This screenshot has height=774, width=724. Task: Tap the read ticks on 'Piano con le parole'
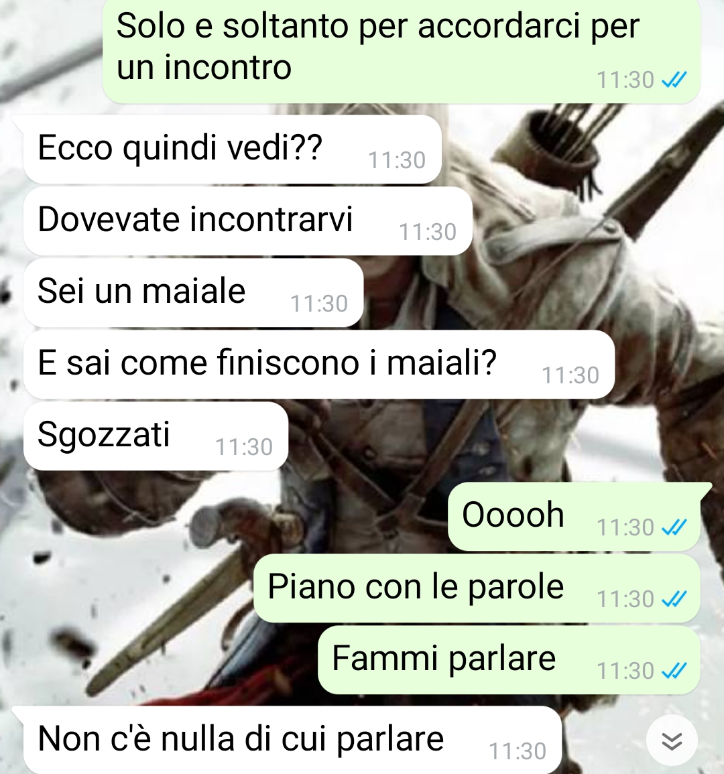674,599
